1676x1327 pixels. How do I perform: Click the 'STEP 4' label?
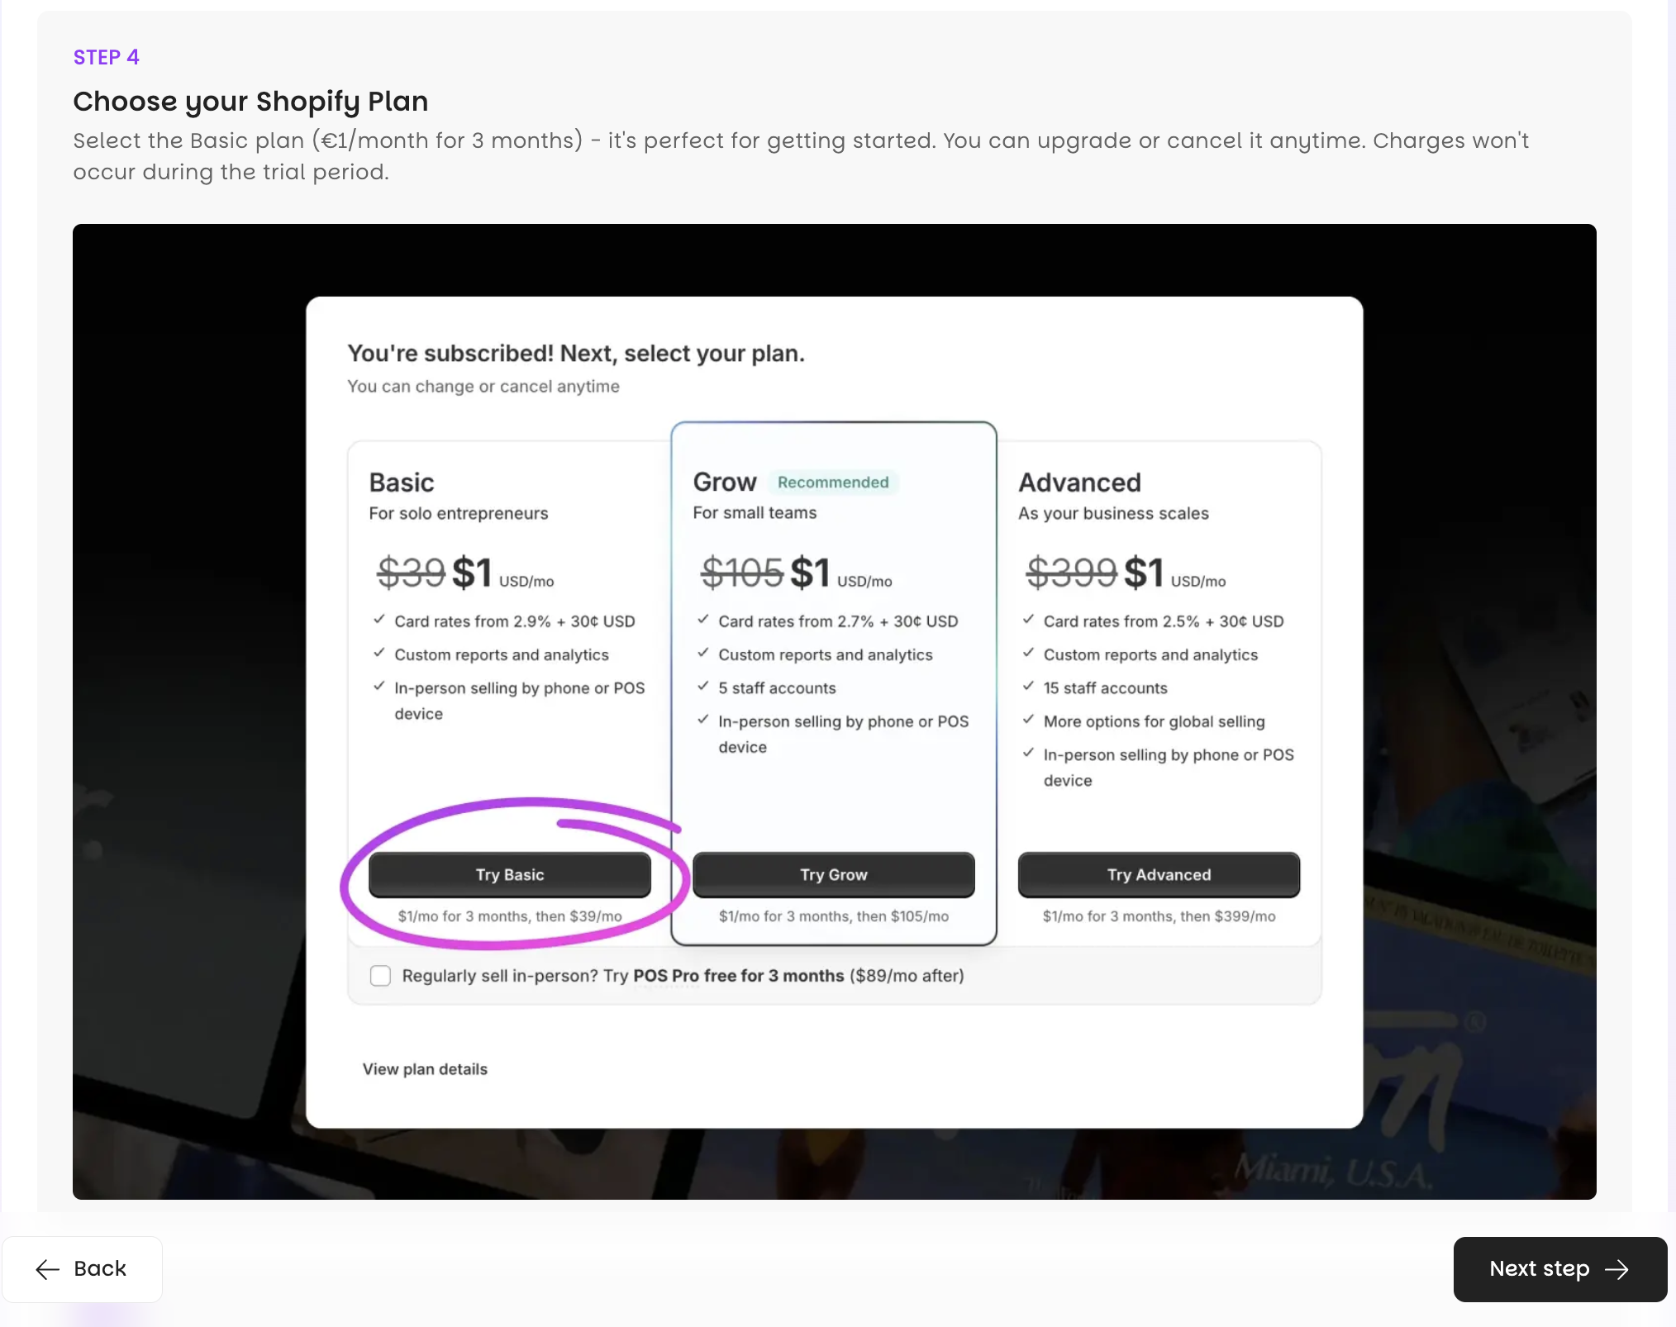[x=107, y=57]
